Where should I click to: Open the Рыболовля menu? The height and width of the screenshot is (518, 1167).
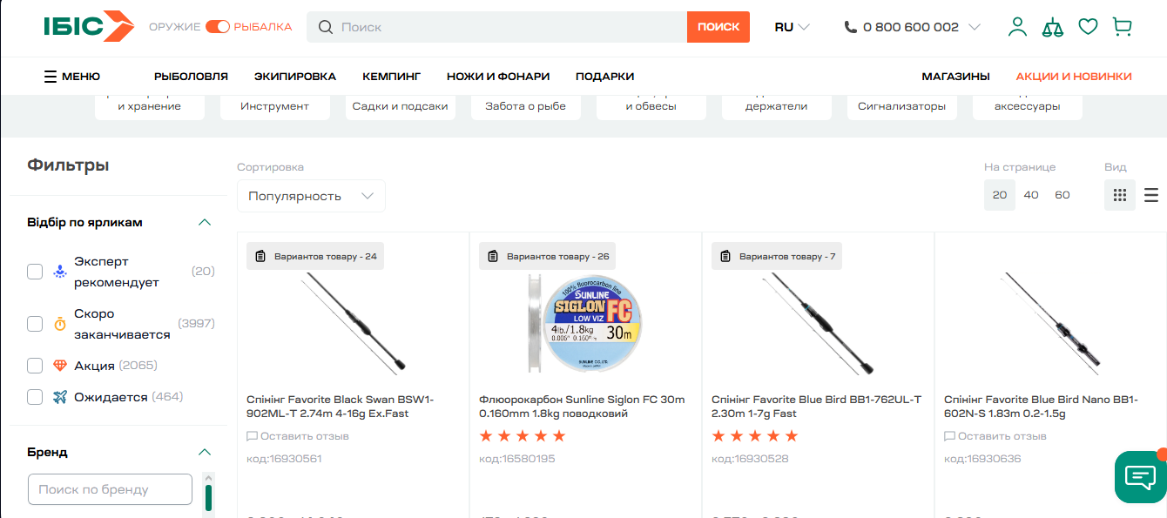[x=191, y=77]
